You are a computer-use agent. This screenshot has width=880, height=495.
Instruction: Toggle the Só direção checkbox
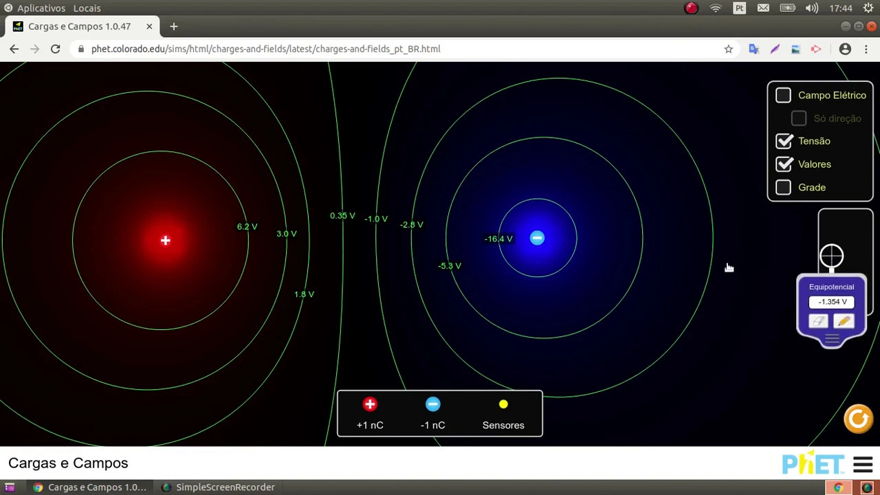(x=798, y=118)
